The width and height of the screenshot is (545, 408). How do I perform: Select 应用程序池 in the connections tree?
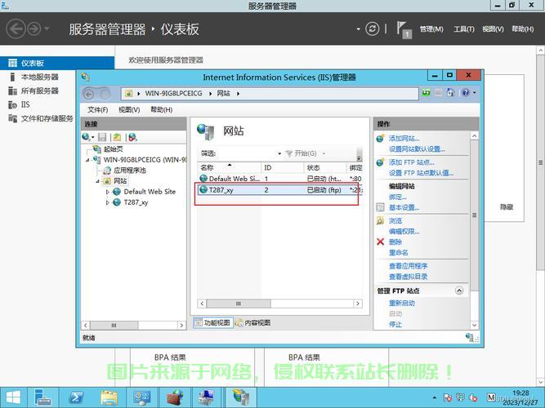click(x=130, y=171)
